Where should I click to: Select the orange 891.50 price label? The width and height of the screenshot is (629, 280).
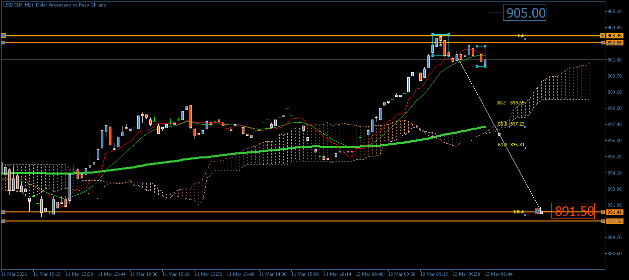point(573,211)
